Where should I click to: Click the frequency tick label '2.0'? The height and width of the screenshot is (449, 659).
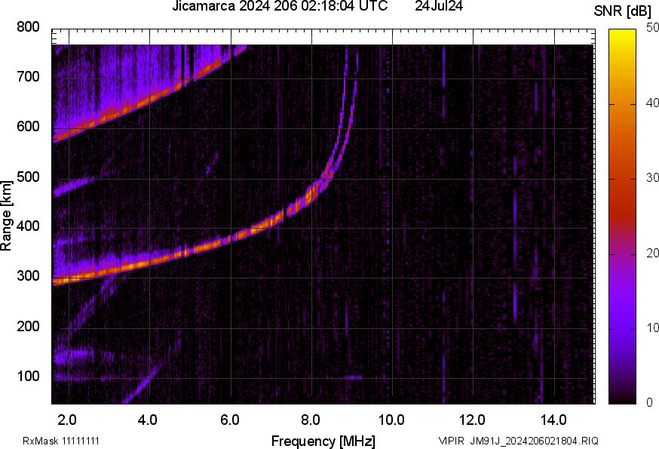point(67,420)
